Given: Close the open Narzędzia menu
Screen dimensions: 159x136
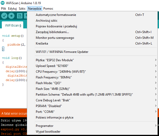Looking at the screenshot, I should pos(34,9).
